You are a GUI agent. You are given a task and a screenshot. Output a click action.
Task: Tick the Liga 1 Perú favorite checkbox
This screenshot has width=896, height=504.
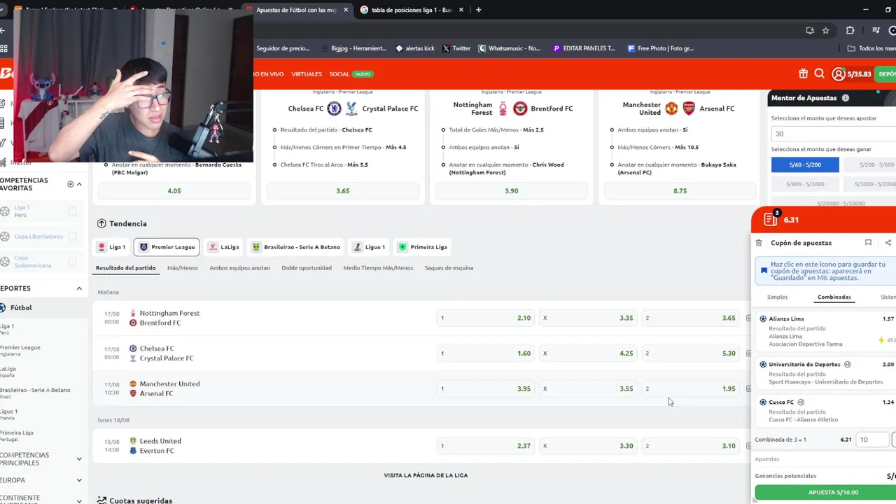point(72,211)
